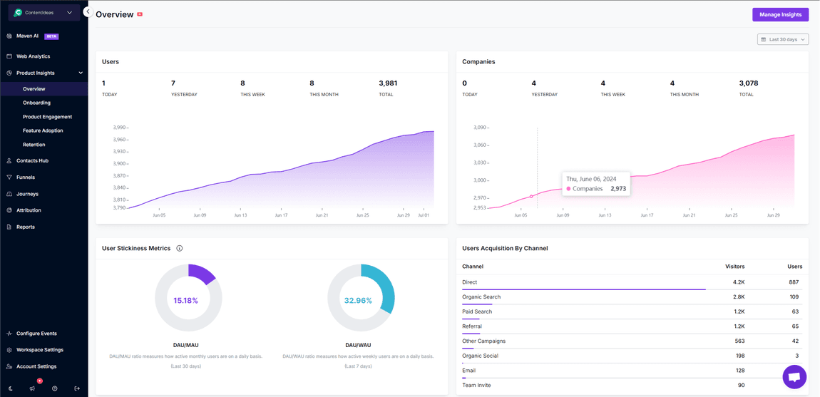Open the Feature Adoption page

coord(43,130)
